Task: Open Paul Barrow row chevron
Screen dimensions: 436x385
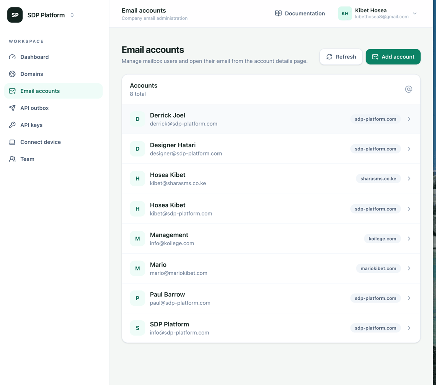Action: point(409,298)
